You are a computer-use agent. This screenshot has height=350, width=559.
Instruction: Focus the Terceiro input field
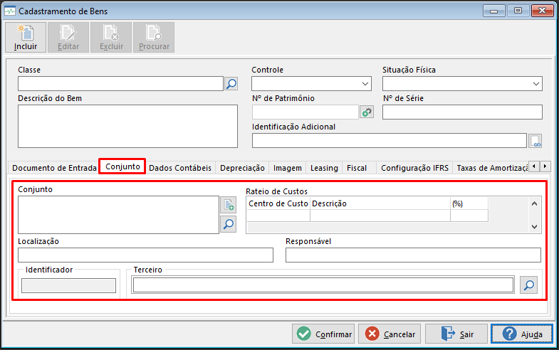[323, 285]
